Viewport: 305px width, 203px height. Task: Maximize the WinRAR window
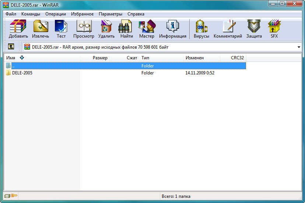282,4
